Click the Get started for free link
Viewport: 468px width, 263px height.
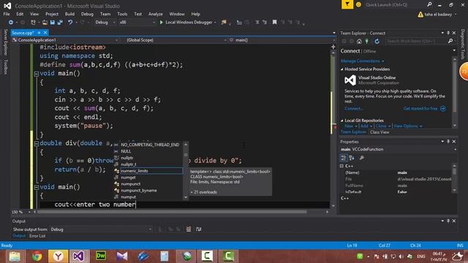coord(420,109)
